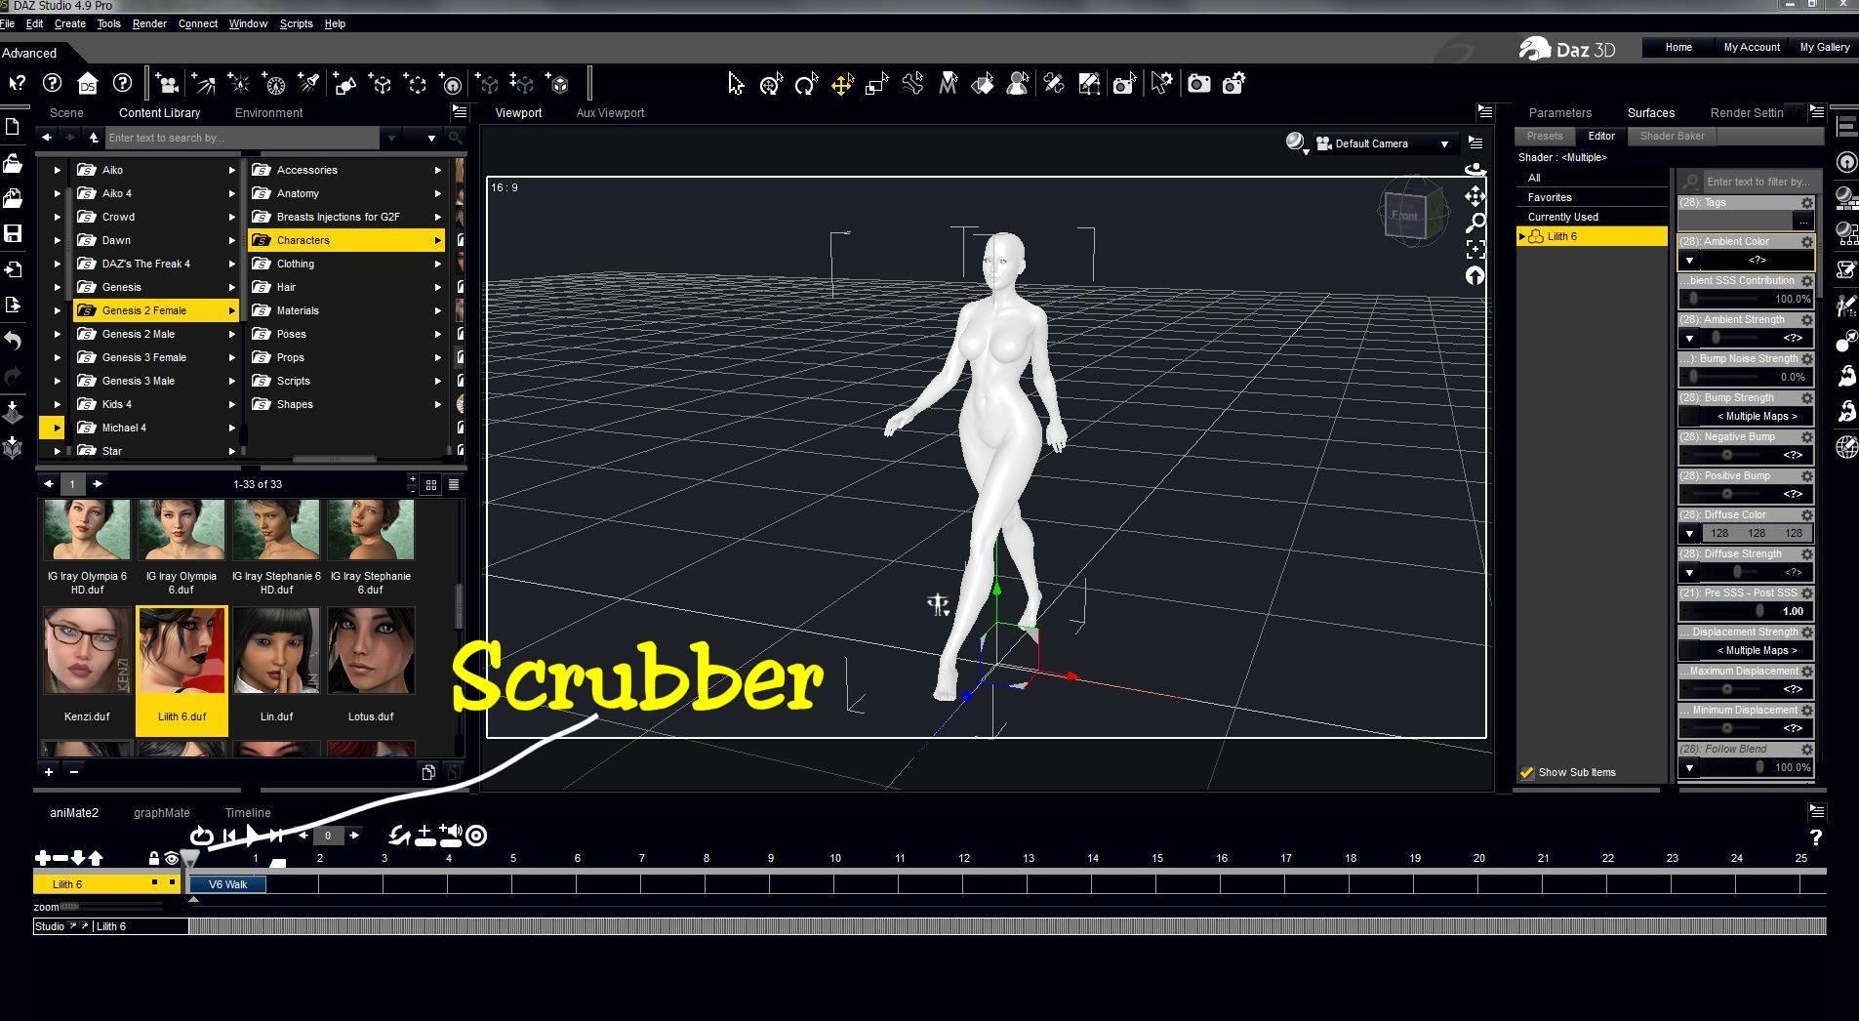The image size is (1859, 1021).
Task: Select the Presets button in Surfaces
Action: point(1544,137)
